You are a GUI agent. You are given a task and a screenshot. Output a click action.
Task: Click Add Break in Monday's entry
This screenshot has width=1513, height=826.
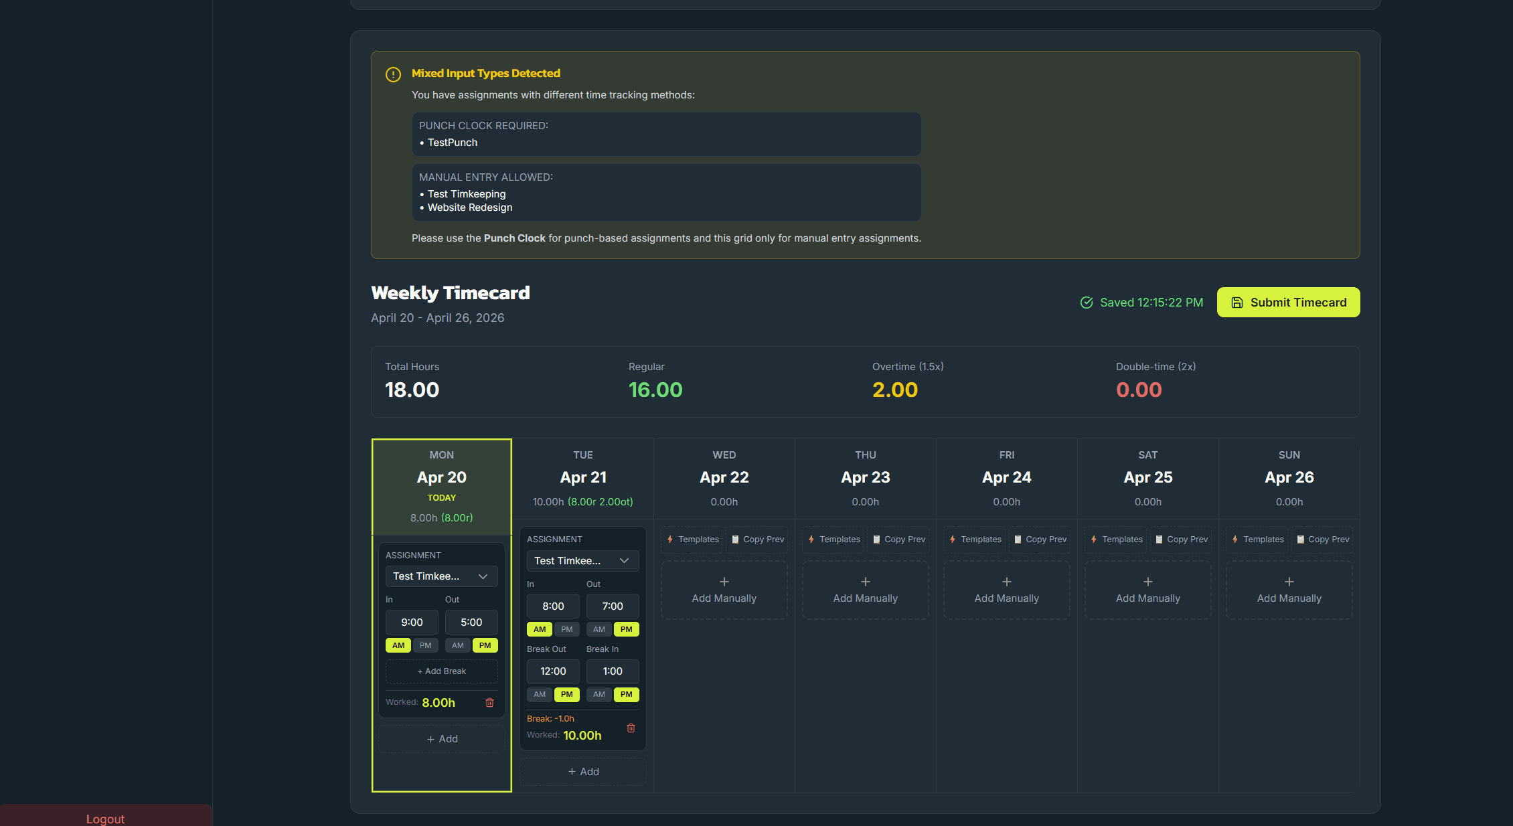[442, 671]
